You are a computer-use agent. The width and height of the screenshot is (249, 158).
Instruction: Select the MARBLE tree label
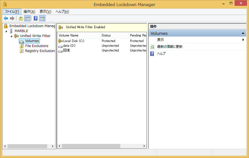[x=21, y=31]
